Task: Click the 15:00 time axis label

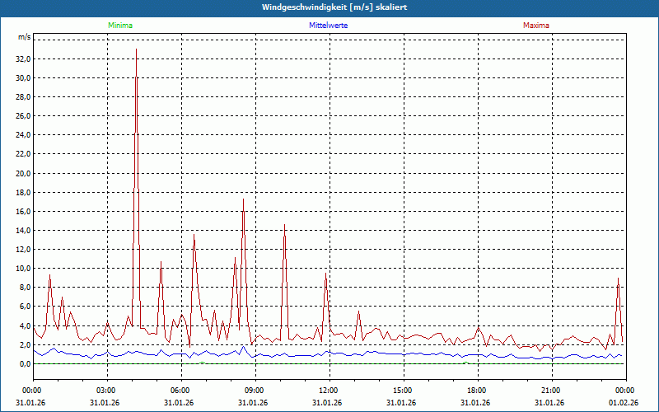Action: [x=404, y=391]
